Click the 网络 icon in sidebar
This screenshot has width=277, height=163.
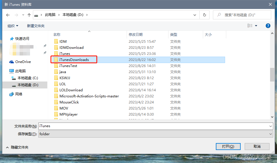coord(12,94)
